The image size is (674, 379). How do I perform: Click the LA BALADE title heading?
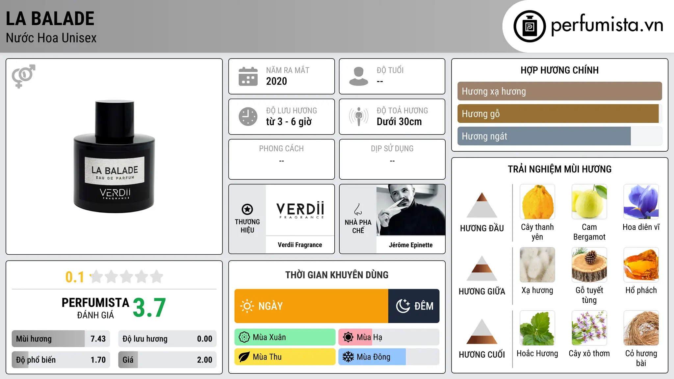pyautogui.click(x=50, y=18)
